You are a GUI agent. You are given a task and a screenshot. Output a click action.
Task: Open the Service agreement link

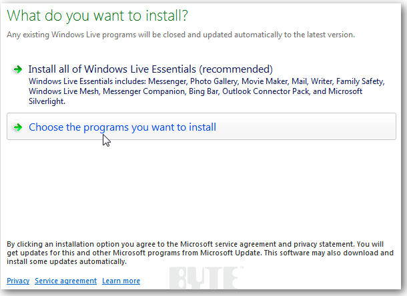coord(65,281)
